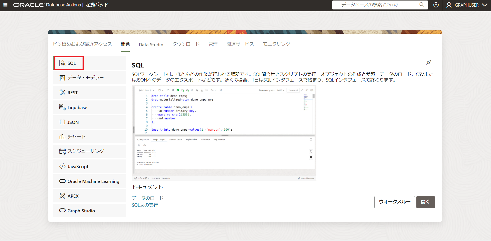Screen dimensions: 491x241
Task: Open the データのロード documentation link
Action: 147,198
